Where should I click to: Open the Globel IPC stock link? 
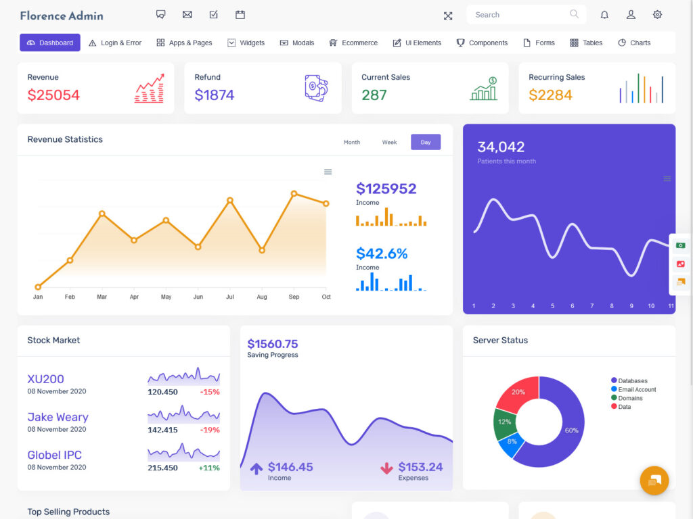pyautogui.click(x=54, y=455)
